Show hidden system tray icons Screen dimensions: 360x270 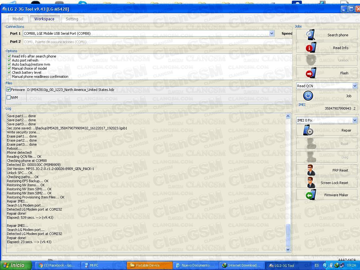tap(325, 265)
